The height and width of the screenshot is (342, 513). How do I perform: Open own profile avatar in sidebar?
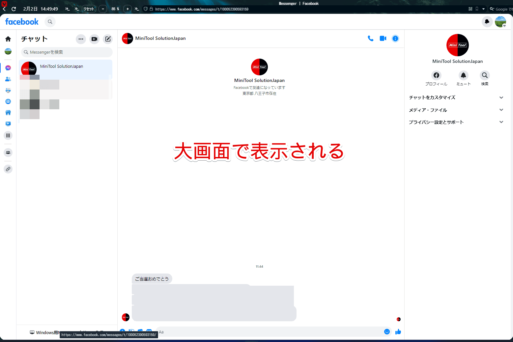point(8,51)
